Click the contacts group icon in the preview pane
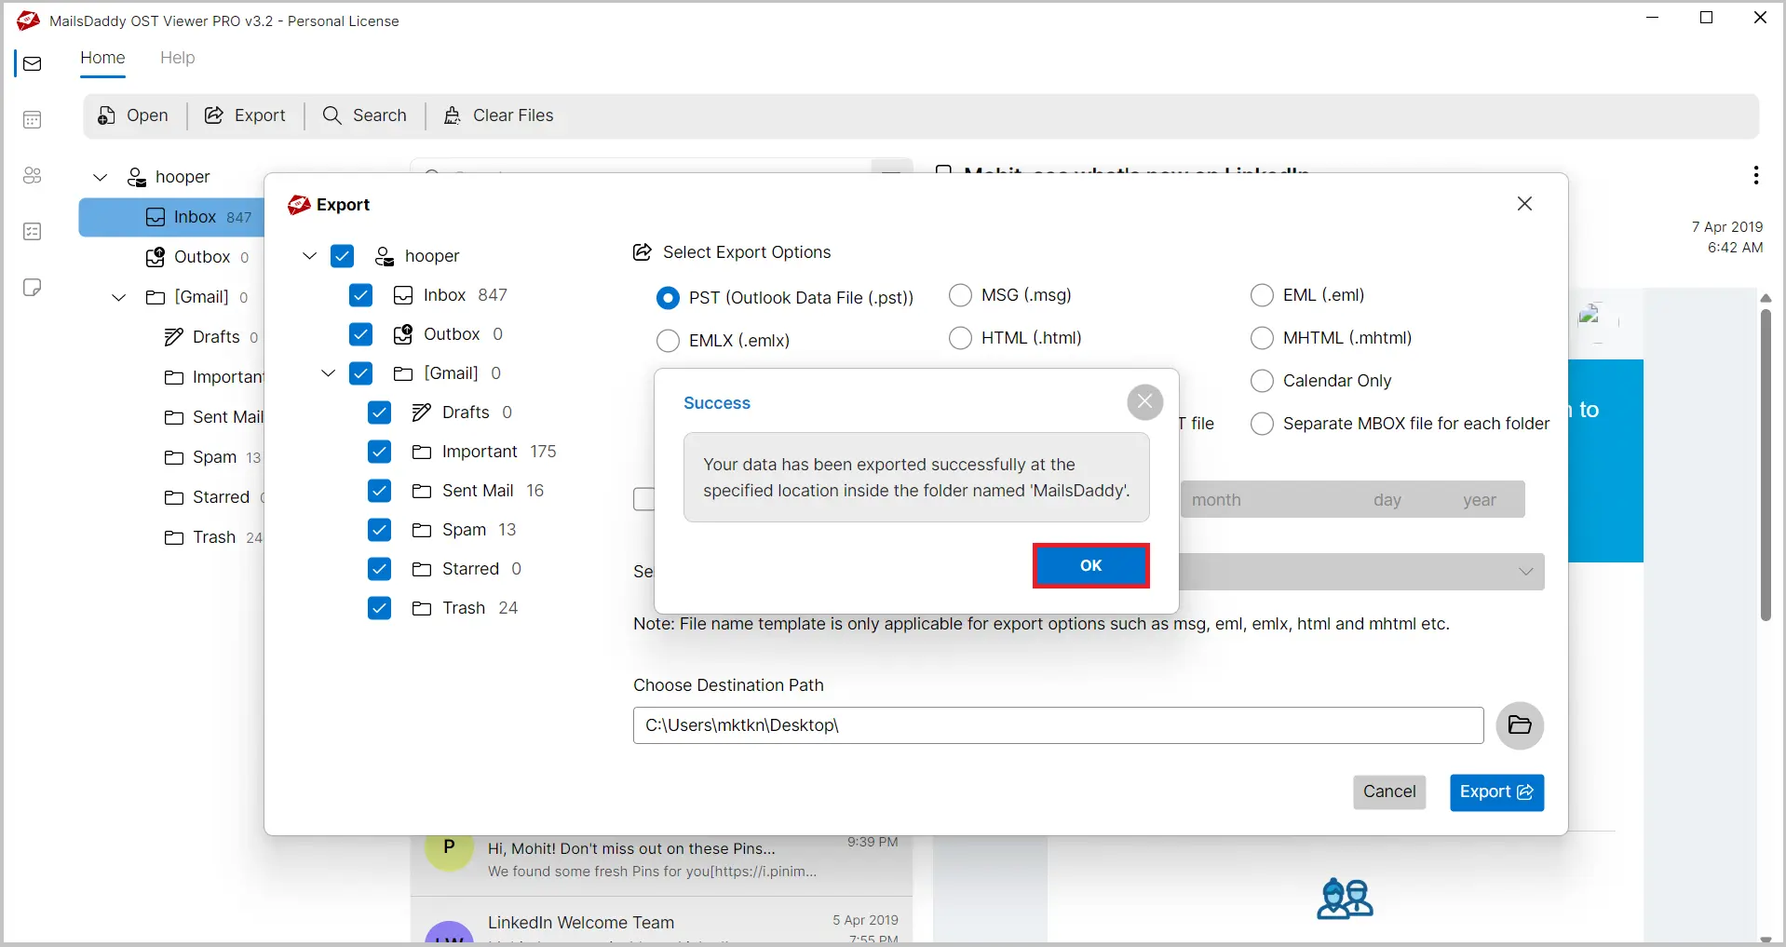Screen dimensions: 1786x947 point(1345,899)
